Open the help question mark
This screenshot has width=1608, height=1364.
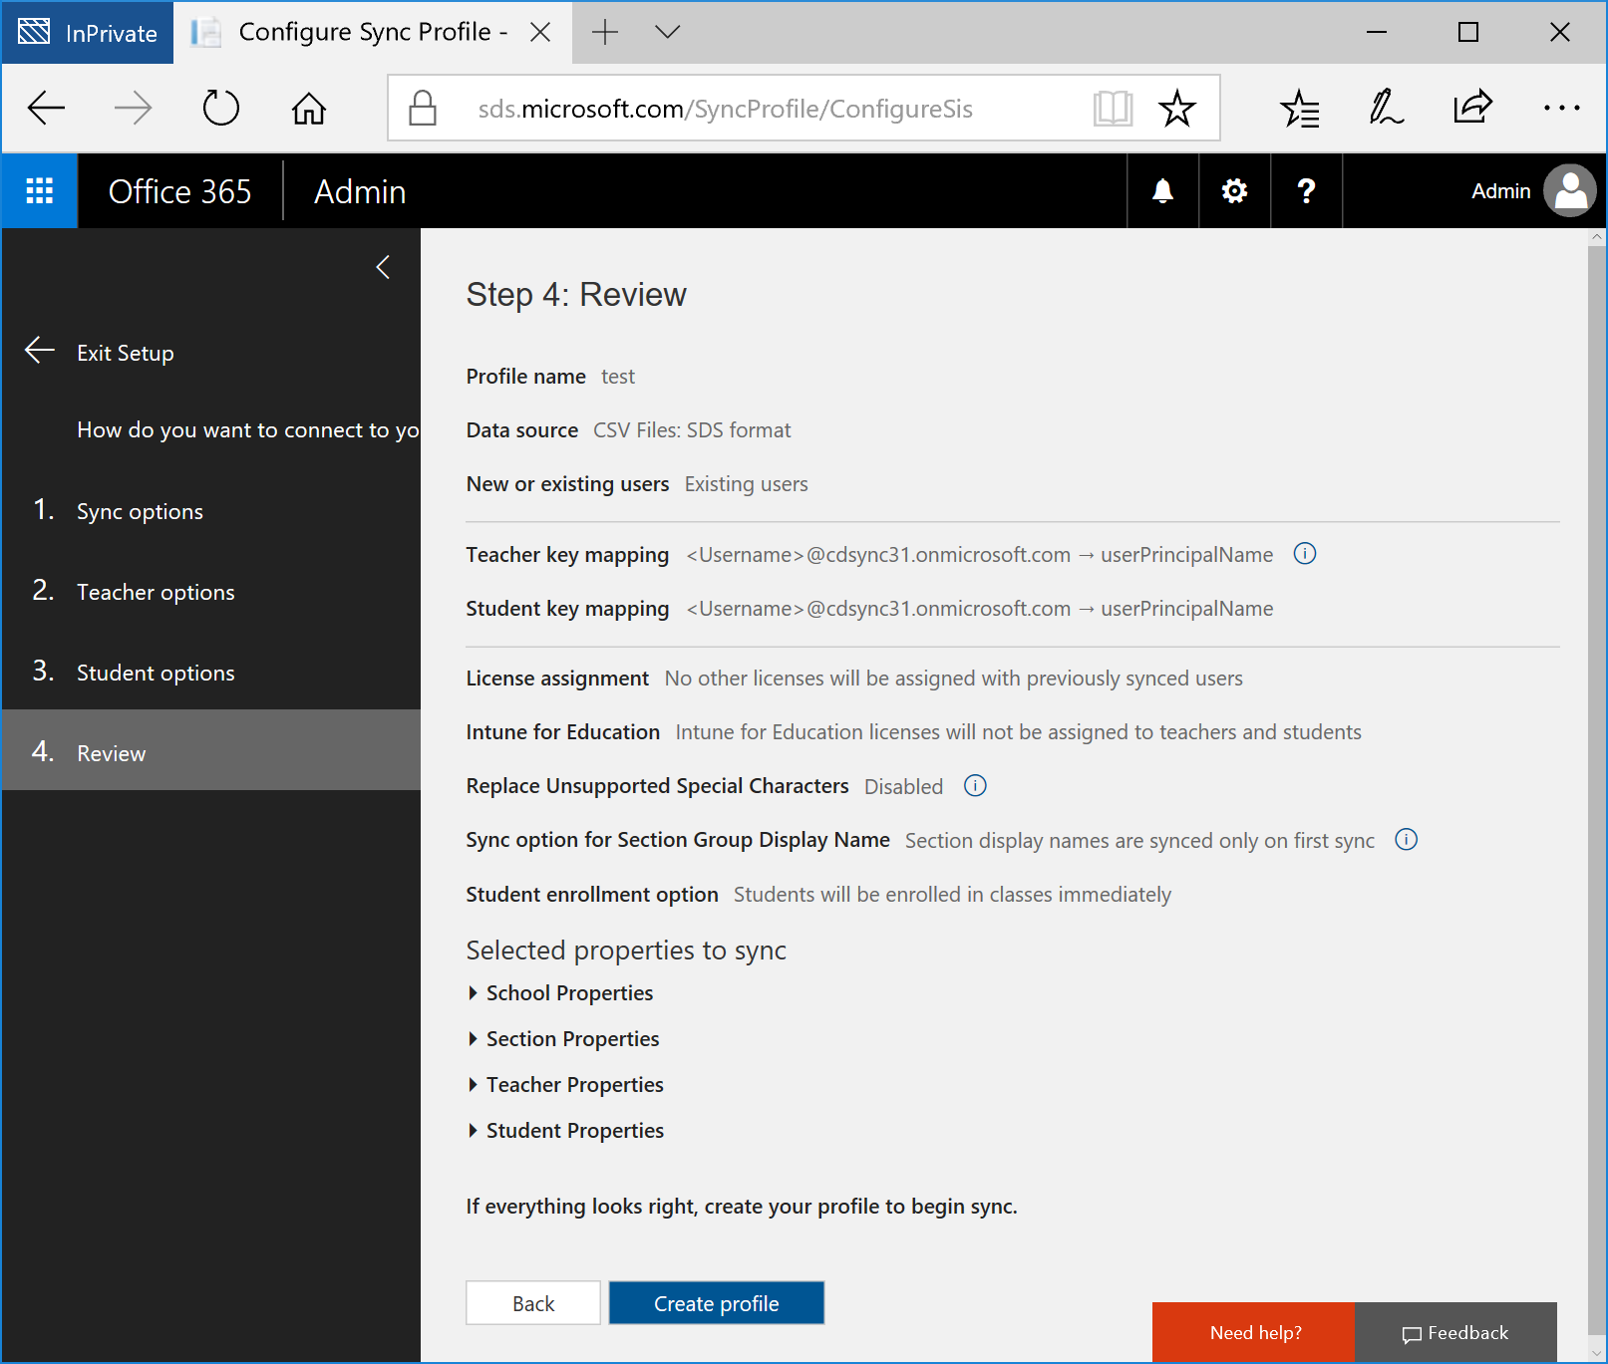coord(1306,191)
